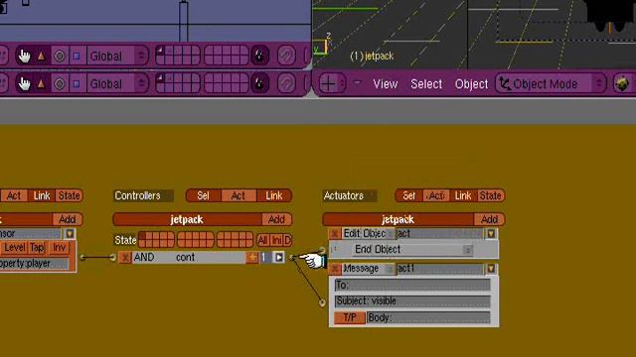Viewport: 636px width, 357px height.
Task: Open the Select menu
Action: (x=426, y=84)
